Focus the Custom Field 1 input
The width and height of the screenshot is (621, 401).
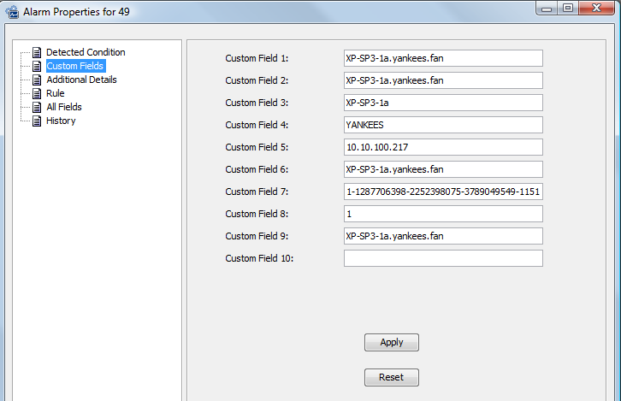(443, 58)
